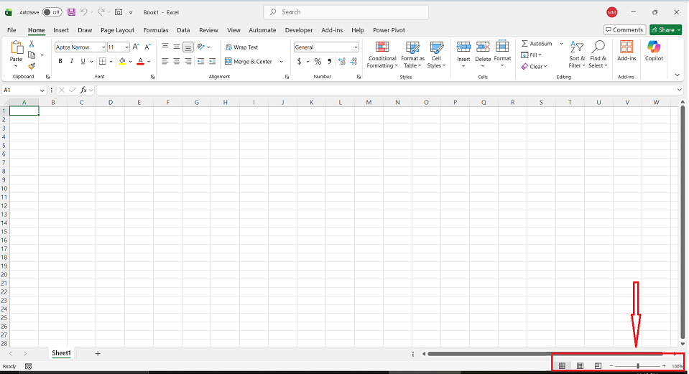Align text to the right

click(x=188, y=62)
